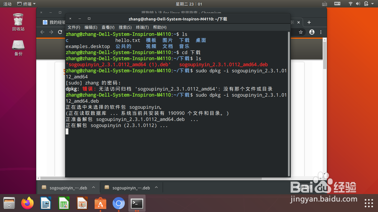This screenshot has width=378, height=212.
Task: Click the 活动 button in the top bar
Action: 7,4
